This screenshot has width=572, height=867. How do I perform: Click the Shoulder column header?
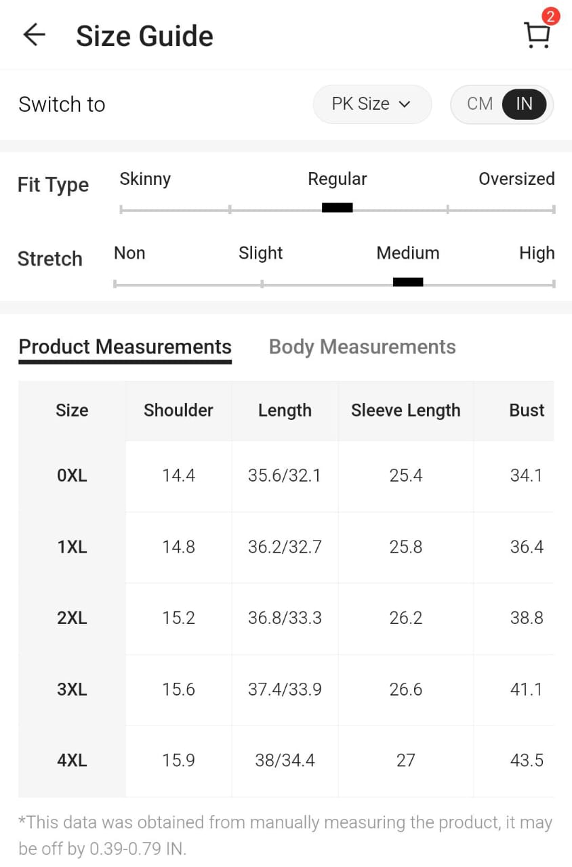click(x=178, y=410)
